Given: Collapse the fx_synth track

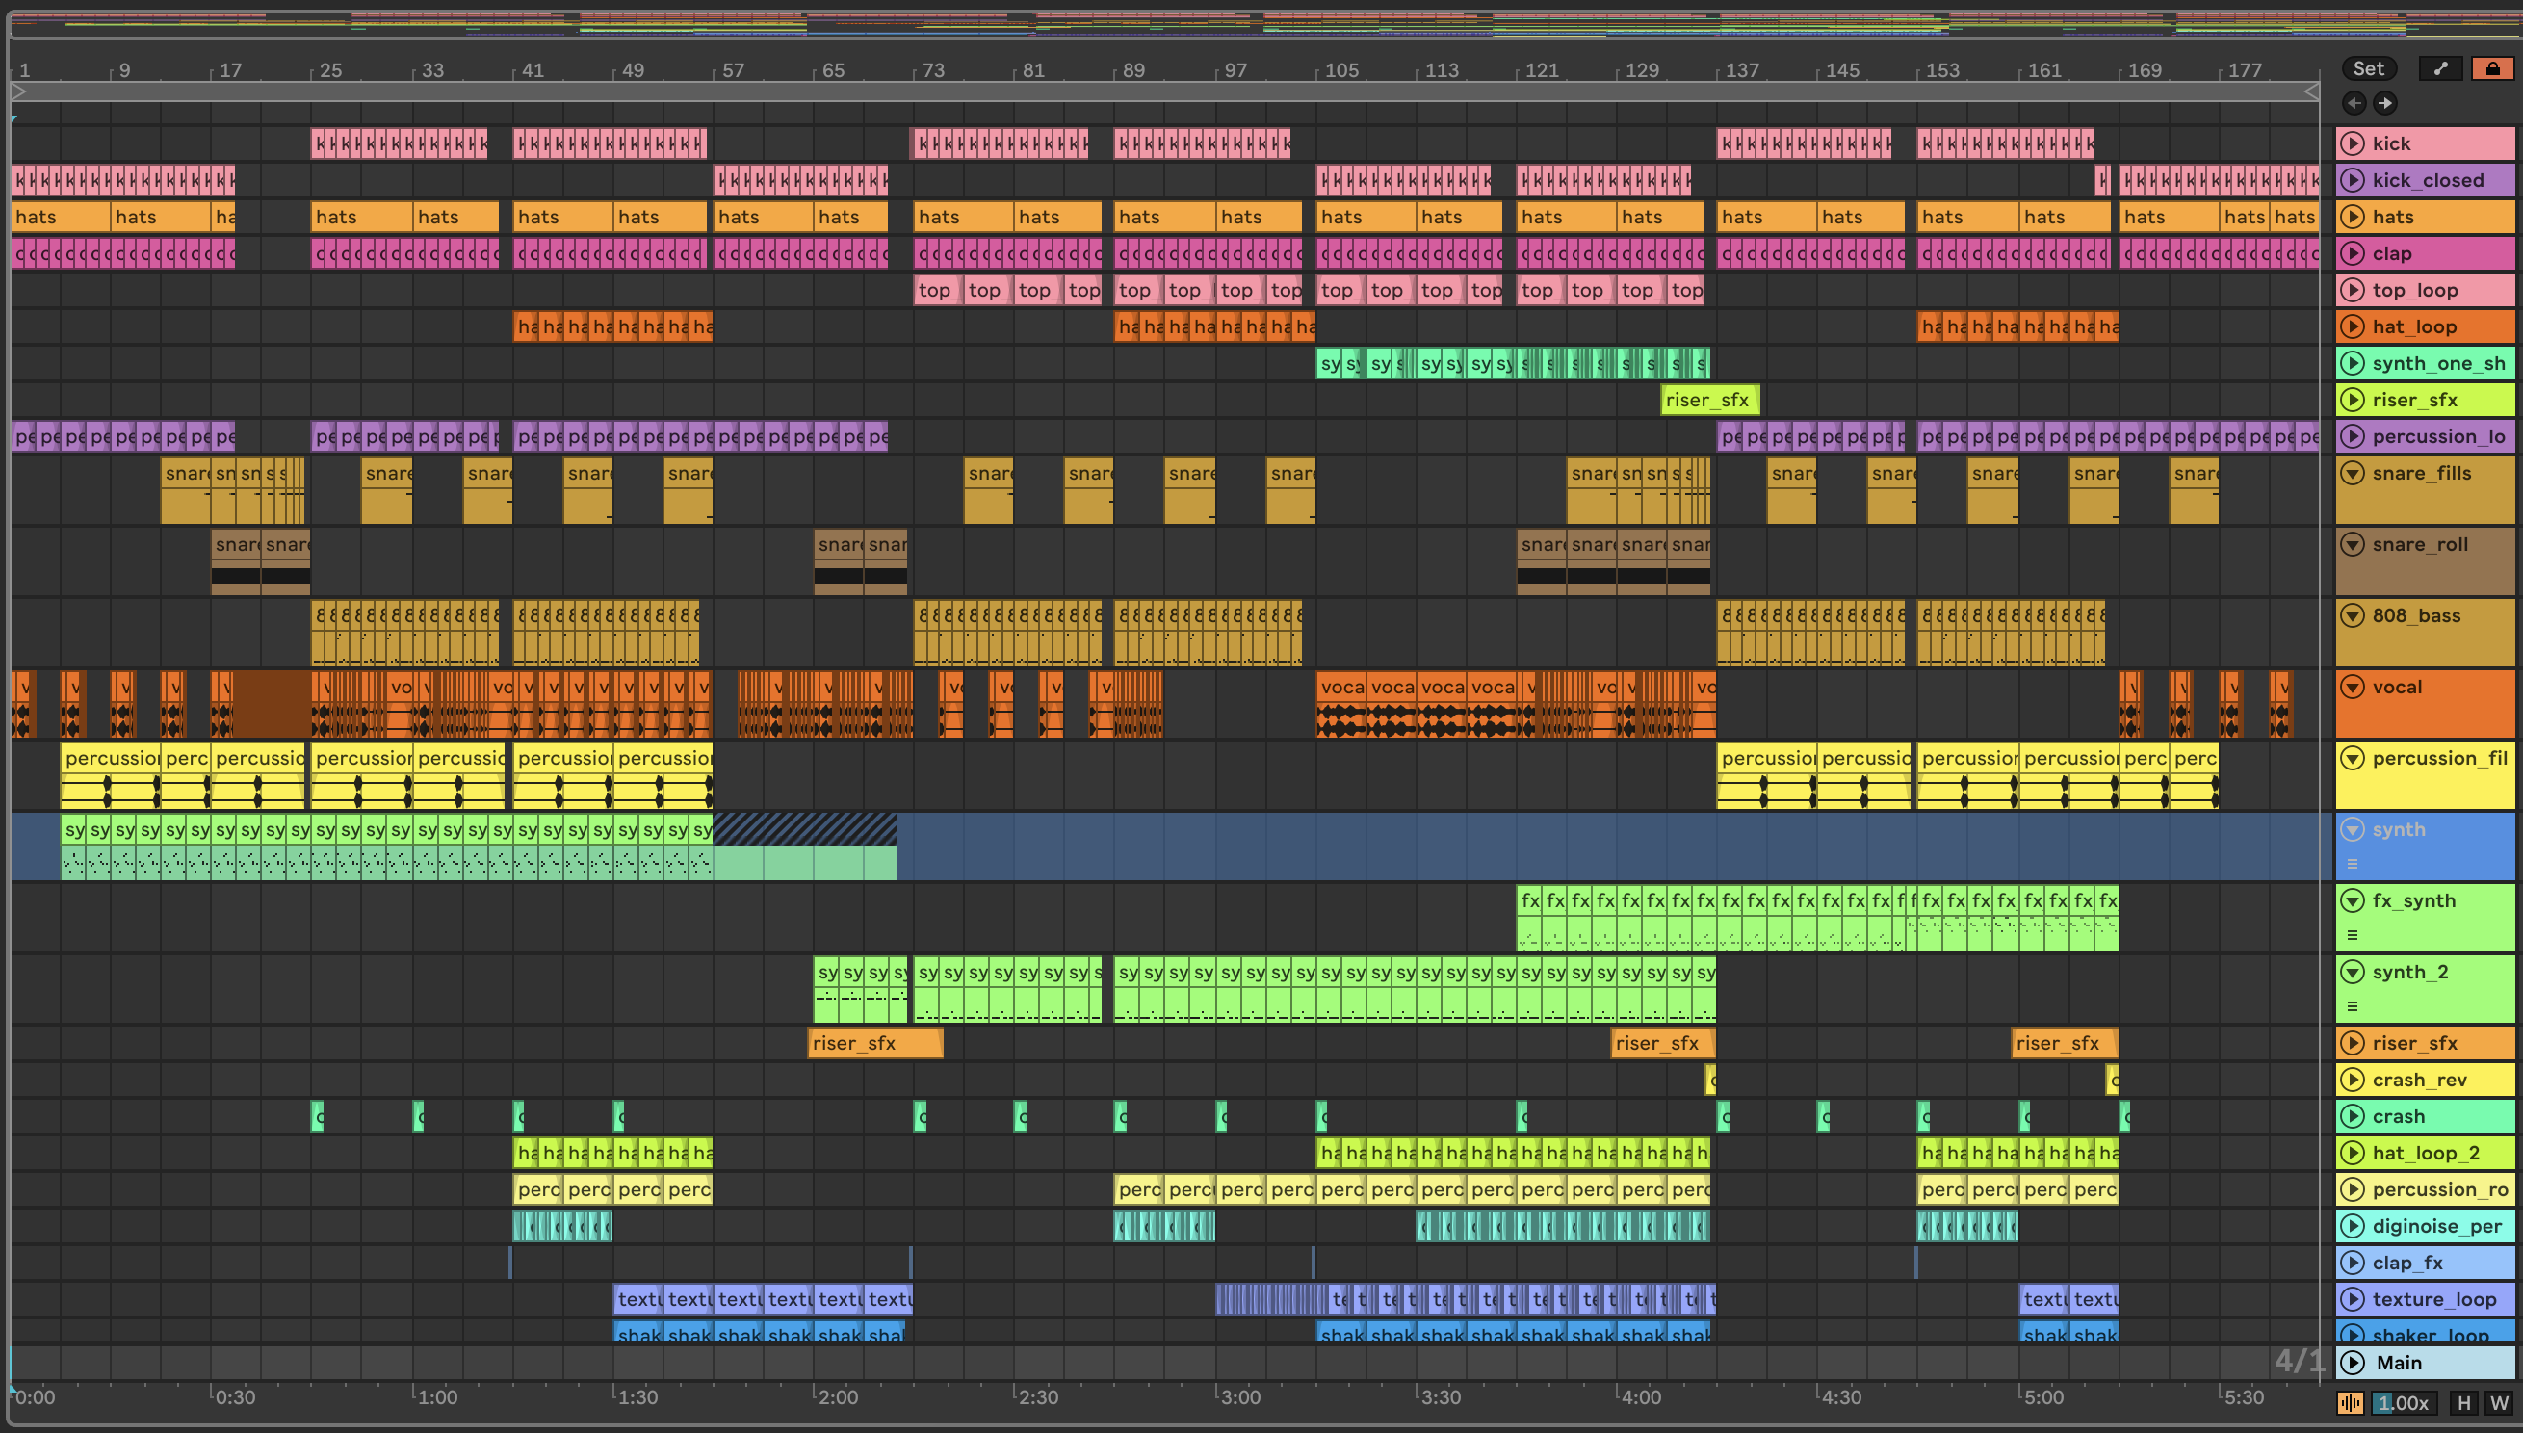Looking at the screenshot, I should pos(2352,900).
